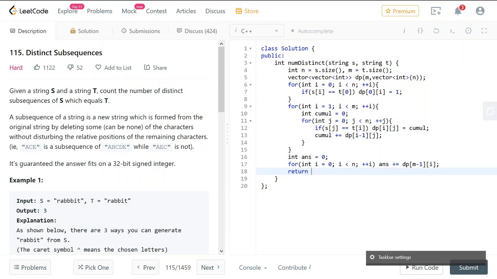Open the editor settings gear
Viewport: 497px width, 279px height.
pos(468,31)
